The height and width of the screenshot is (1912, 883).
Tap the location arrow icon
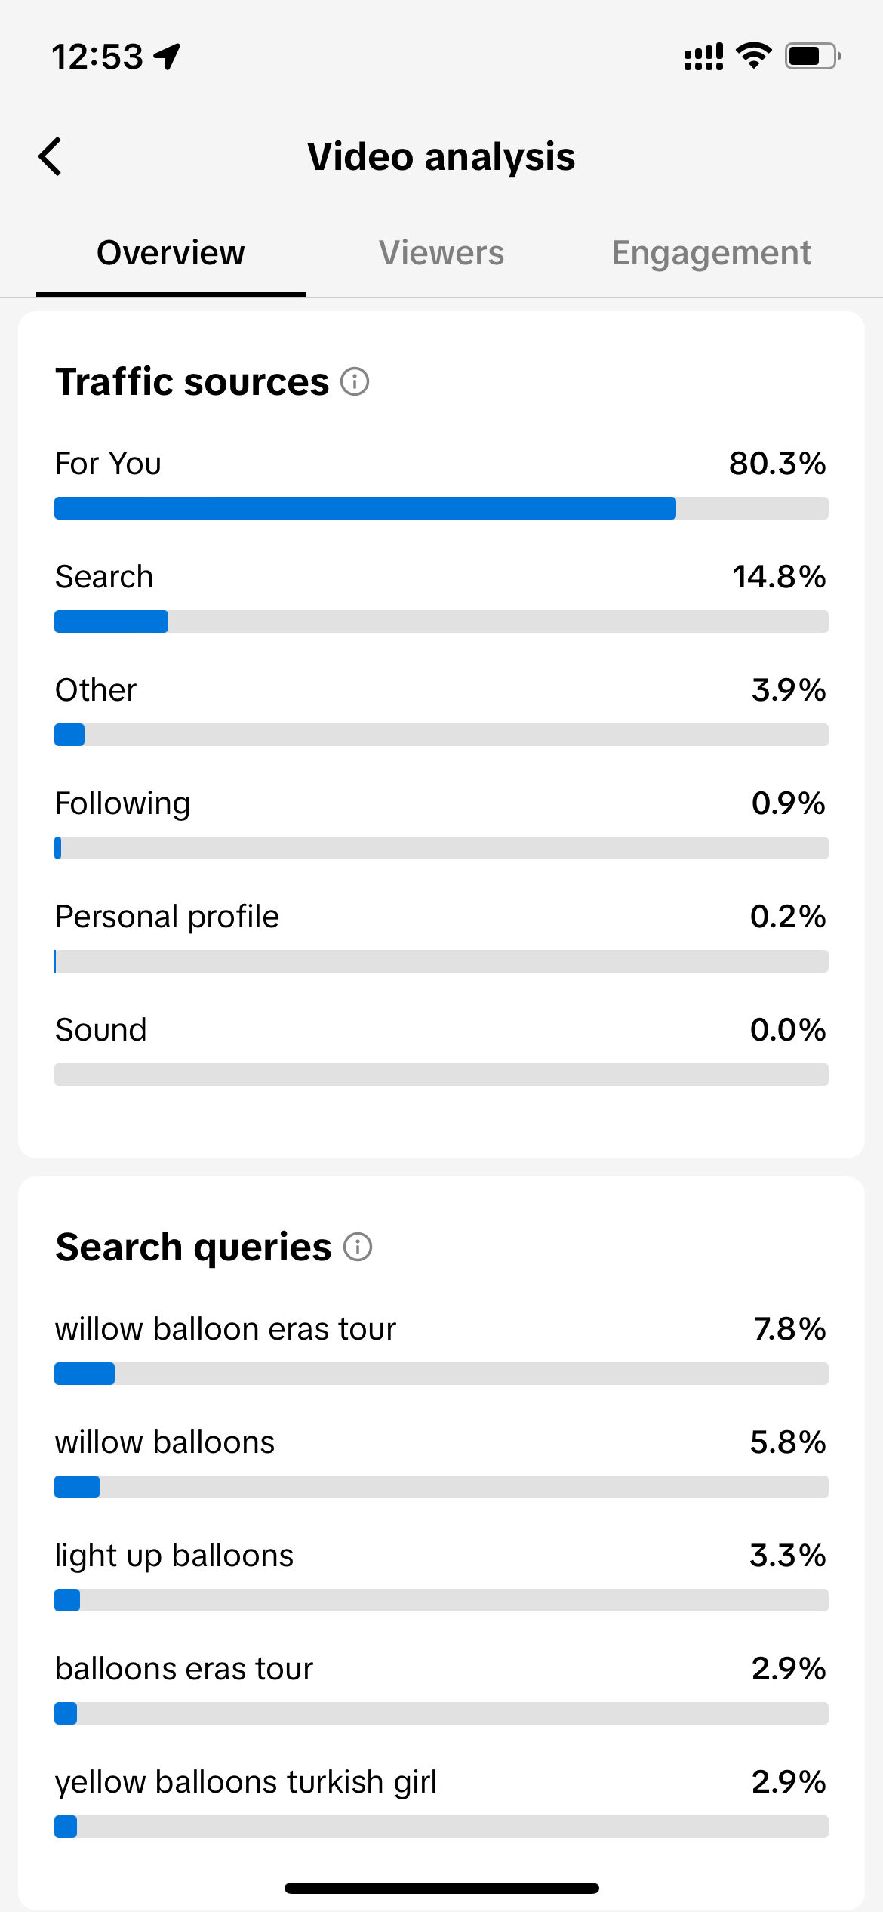(167, 56)
